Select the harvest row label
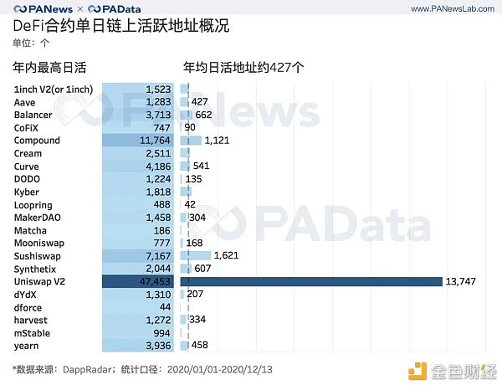Viewport: 502px width, 385px height. click(30, 320)
